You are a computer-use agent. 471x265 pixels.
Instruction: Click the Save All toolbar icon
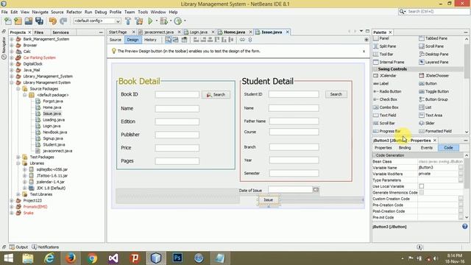39,21
